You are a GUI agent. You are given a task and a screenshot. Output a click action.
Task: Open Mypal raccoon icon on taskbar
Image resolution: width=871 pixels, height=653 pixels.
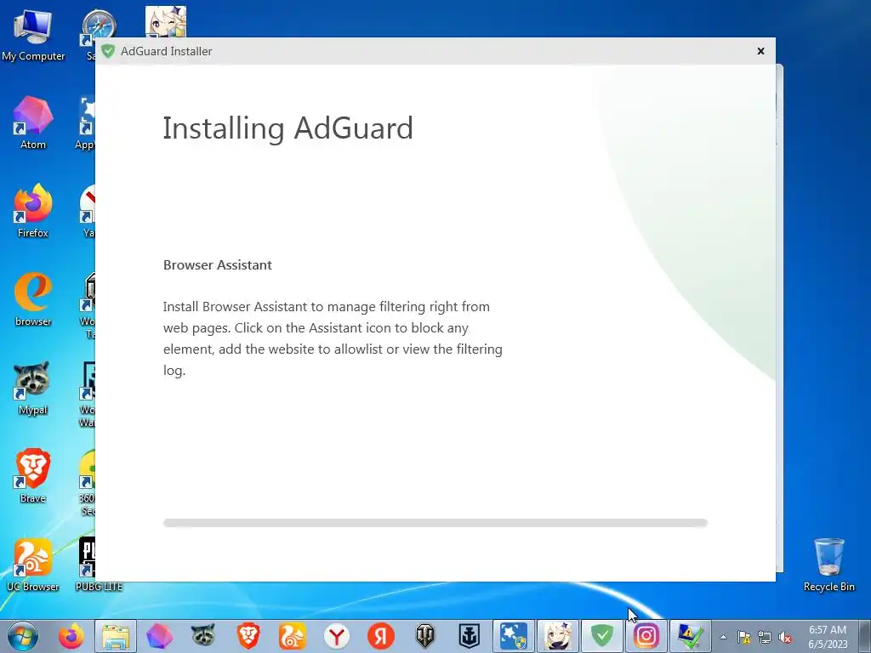(x=203, y=636)
